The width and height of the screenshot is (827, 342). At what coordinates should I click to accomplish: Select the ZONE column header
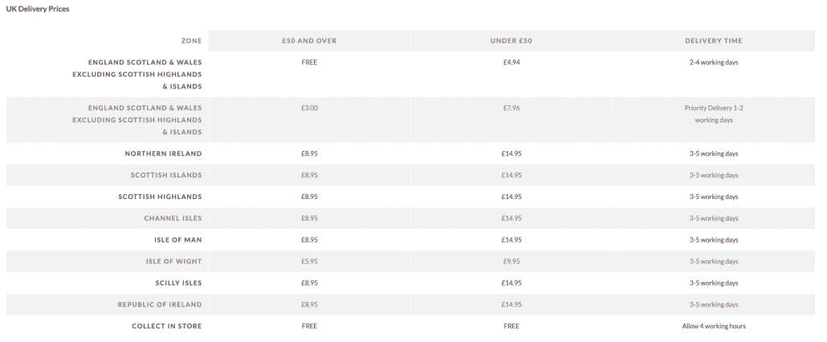point(191,41)
